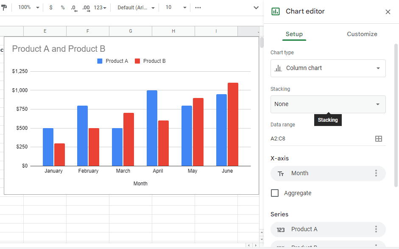The width and height of the screenshot is (399, 249).
Task: Click the sheet scroll left arrow
Action: click(x=249, y=245)
